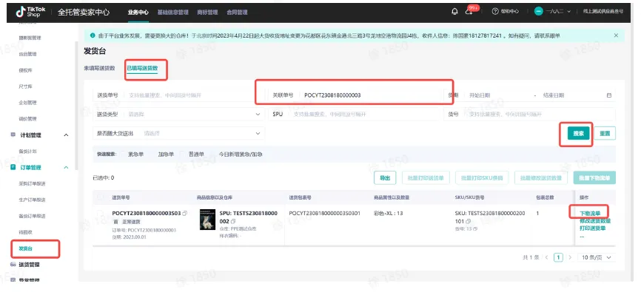The height and width of the screenshot is (292, 641).
Task: Open messages icon with 99+ badge
Action: (x=469, y=11)
